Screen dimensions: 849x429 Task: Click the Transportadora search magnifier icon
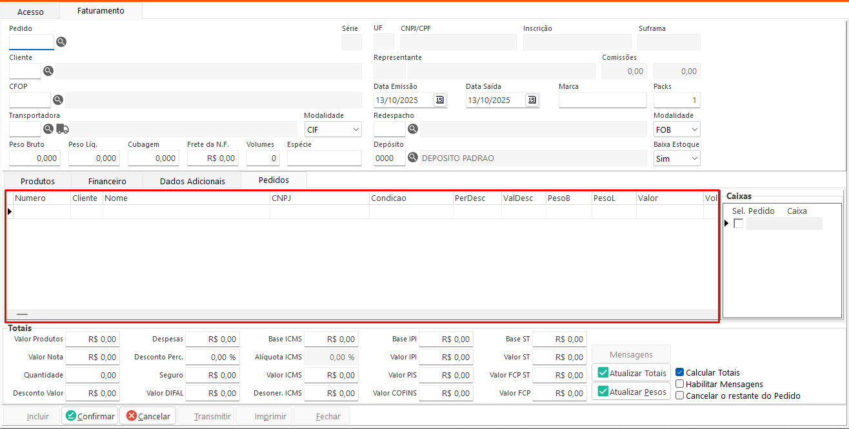(48, 129)
